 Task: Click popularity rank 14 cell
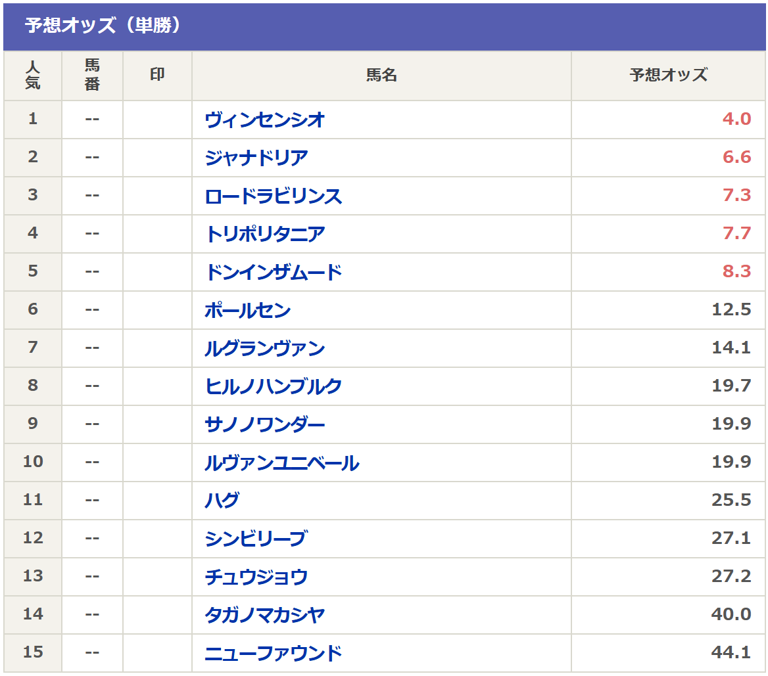[x=33, y=614]
